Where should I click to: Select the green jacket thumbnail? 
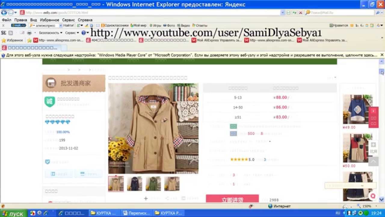point(153,184)
